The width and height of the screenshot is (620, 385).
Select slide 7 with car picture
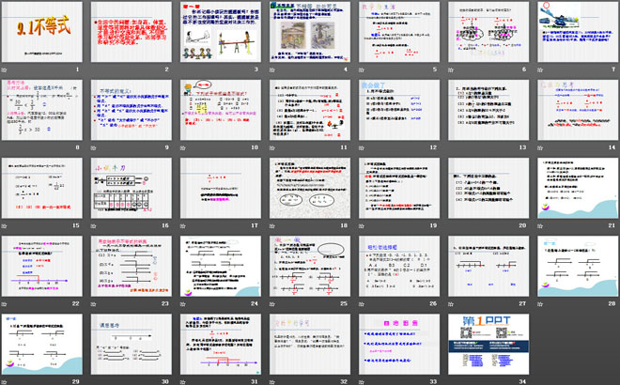[578, 32]
